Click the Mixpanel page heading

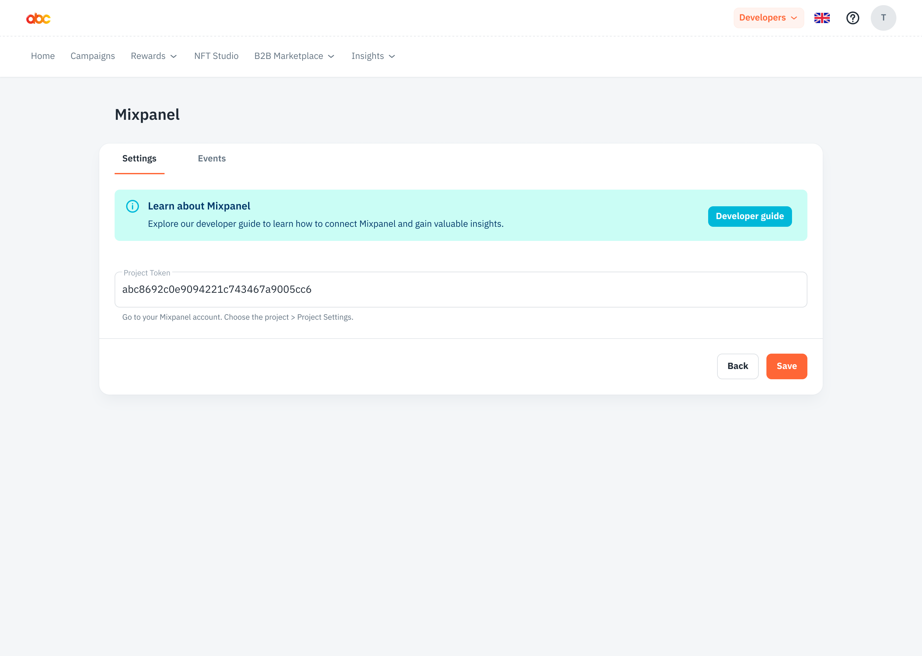(147, 115)
